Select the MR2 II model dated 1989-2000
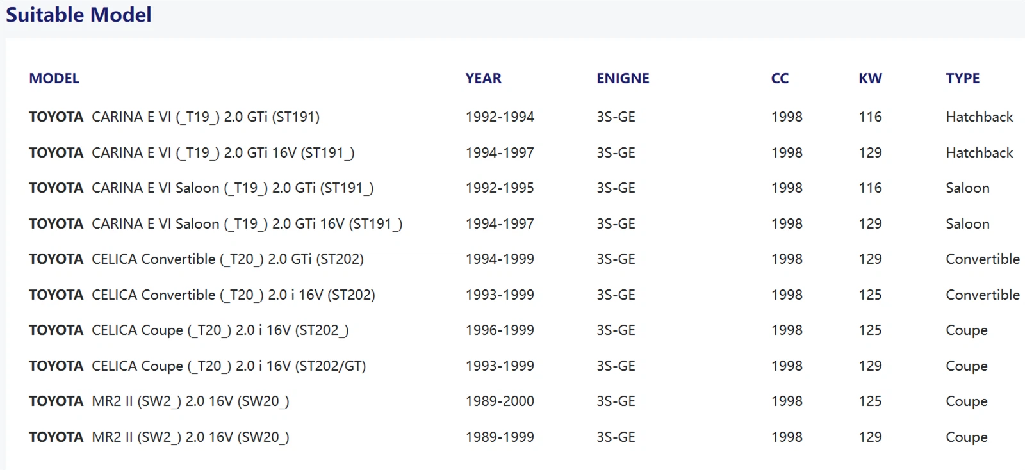 click(x=159, y=401)
